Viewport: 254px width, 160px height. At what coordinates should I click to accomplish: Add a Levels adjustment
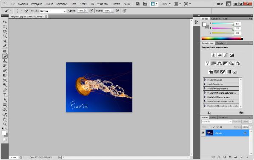(220, 55)
